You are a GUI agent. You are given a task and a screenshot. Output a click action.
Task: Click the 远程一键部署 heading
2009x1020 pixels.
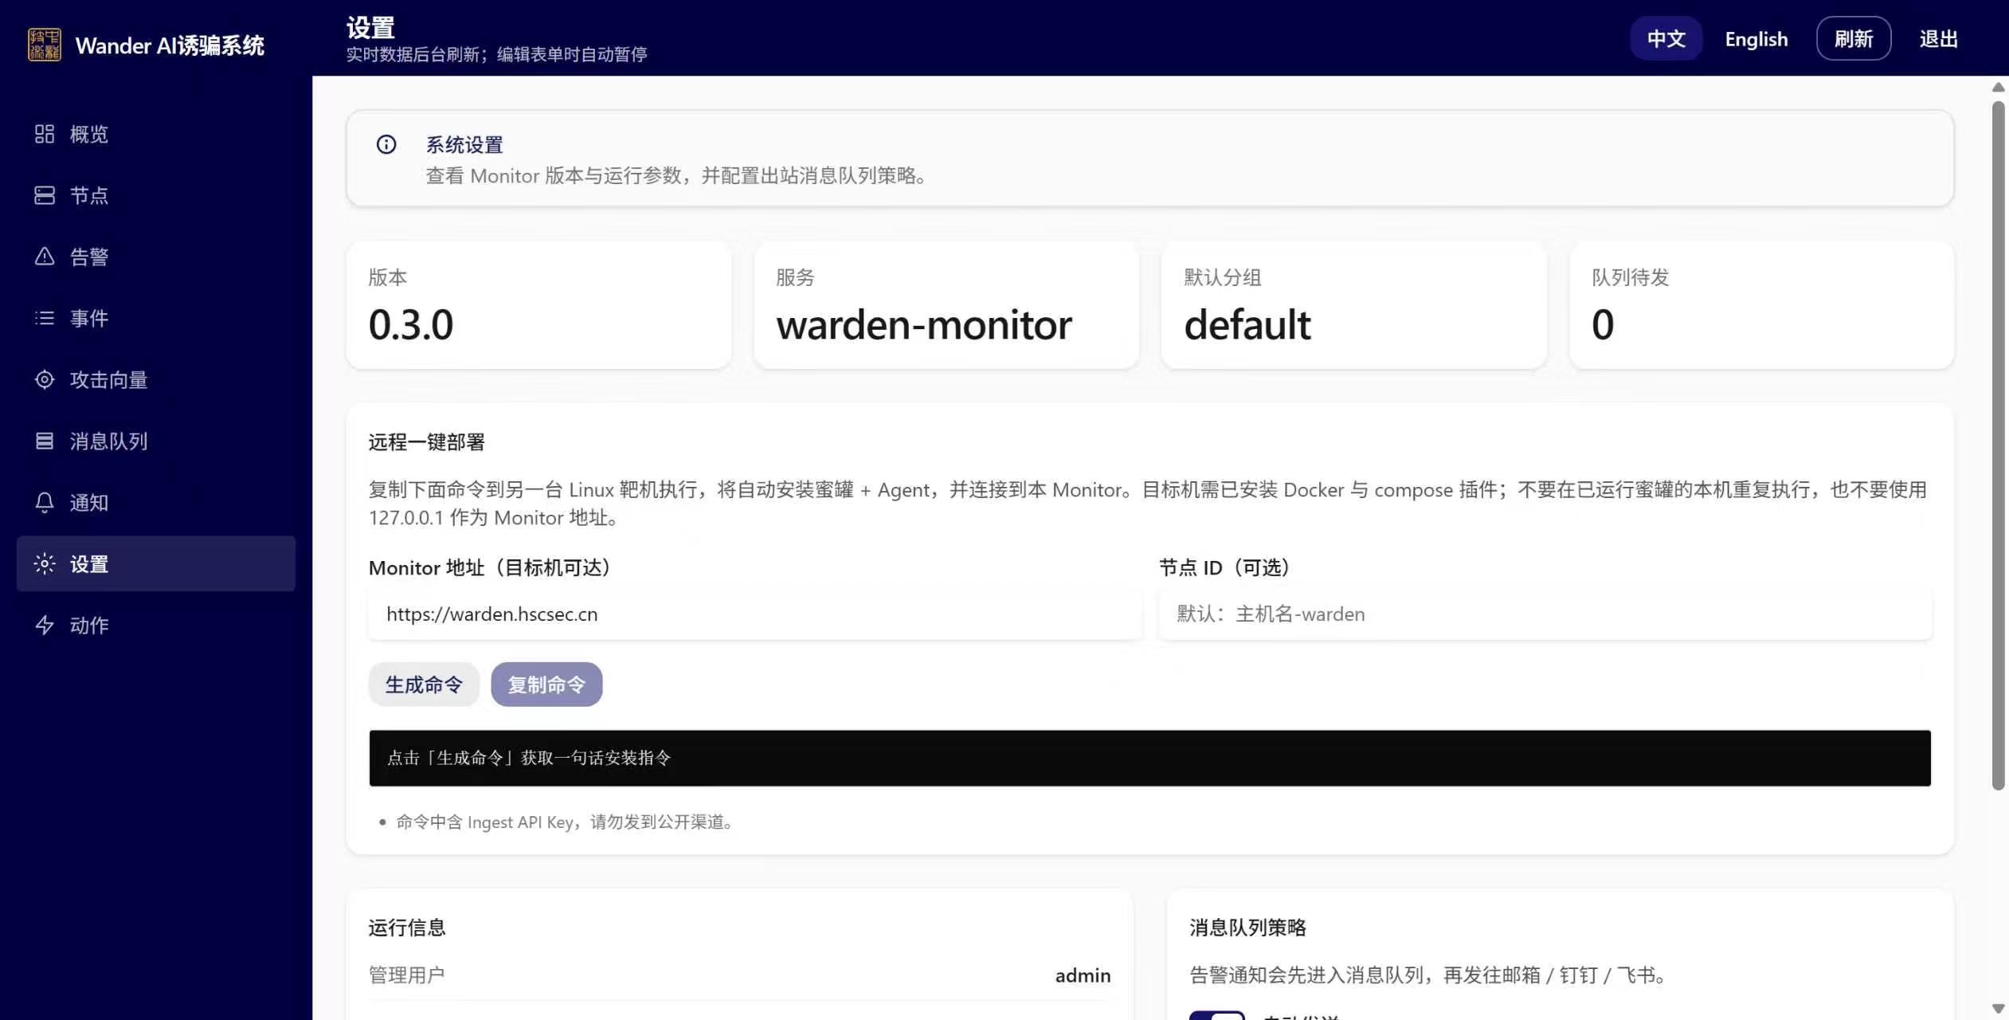426,442
